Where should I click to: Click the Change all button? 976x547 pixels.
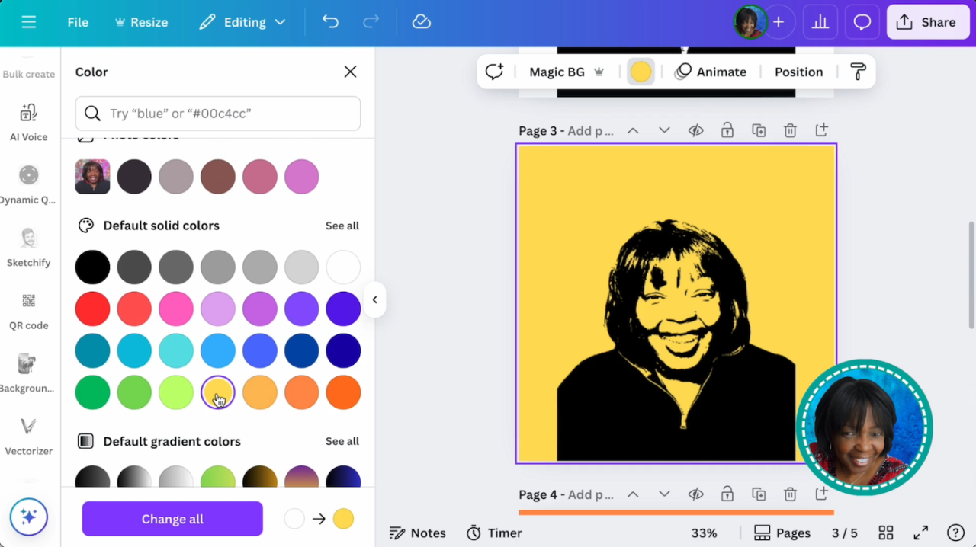click(172, 519)
